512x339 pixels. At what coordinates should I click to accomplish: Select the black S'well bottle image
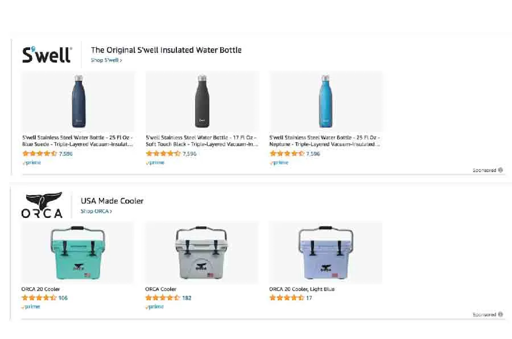(x=202, y=101)
